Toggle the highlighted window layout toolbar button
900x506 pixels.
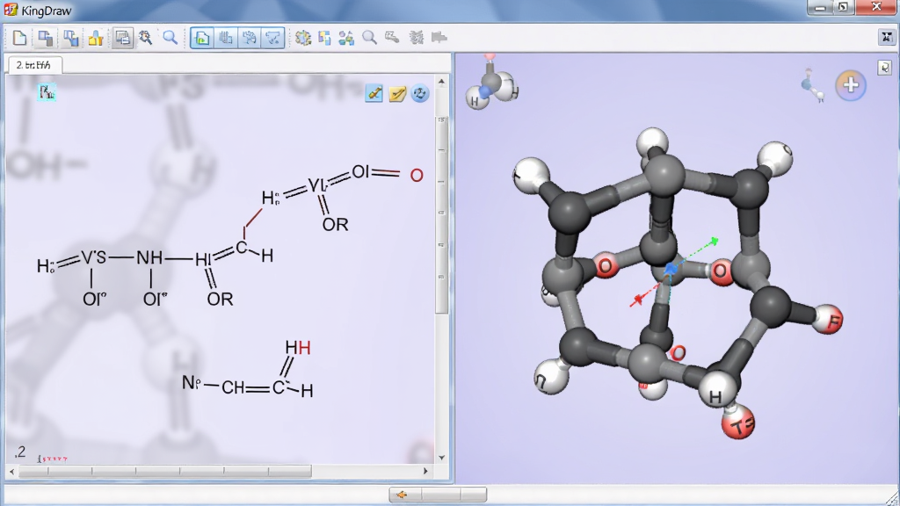122,38
